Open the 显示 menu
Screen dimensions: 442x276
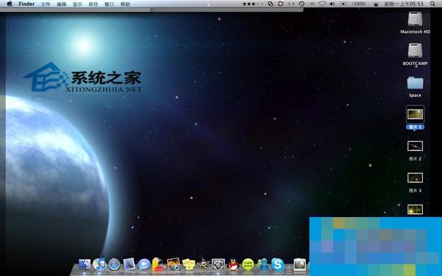(77, 4)
